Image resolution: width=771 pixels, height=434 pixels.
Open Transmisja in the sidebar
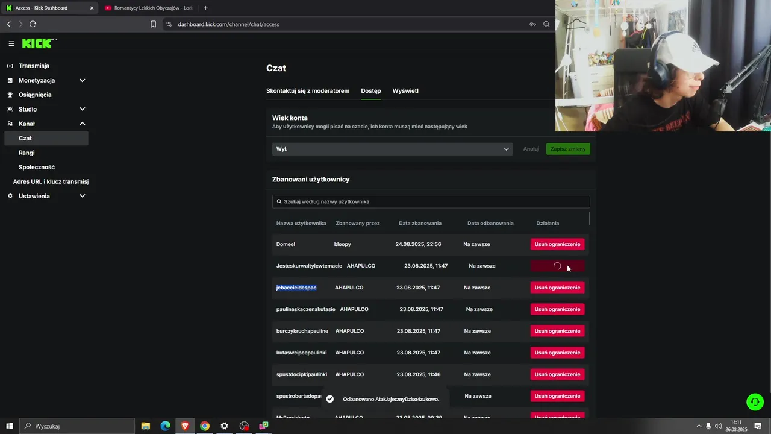point(34,66)
